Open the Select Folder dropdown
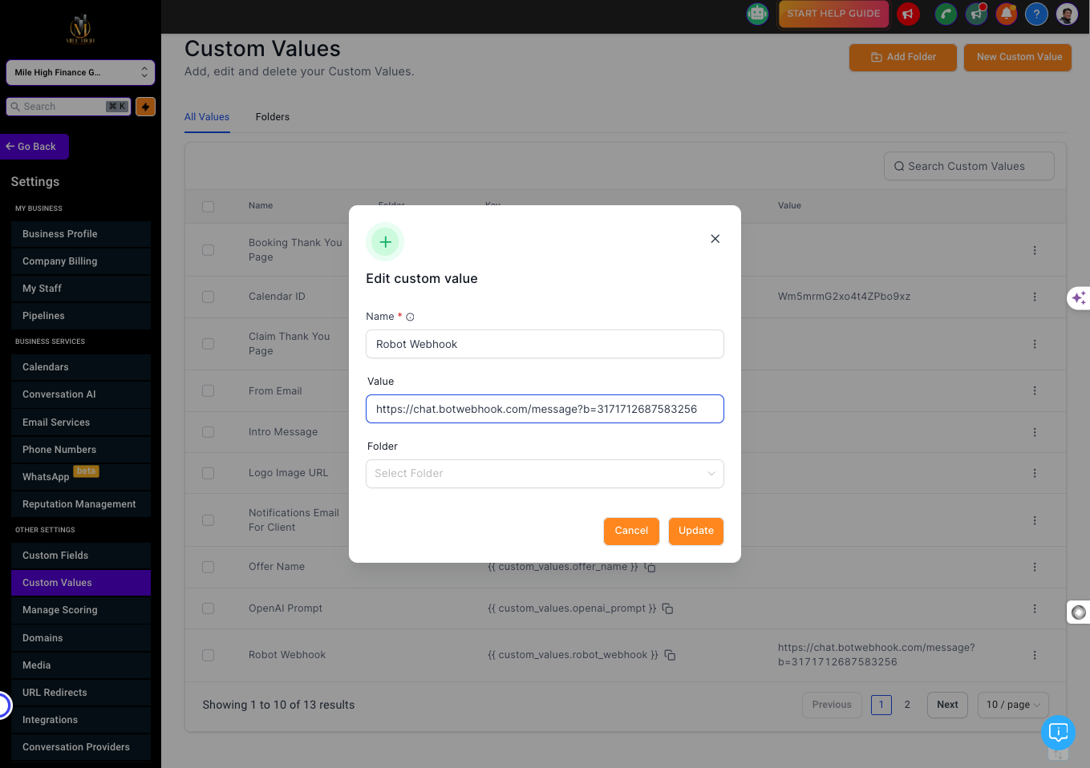Screen dimensions: 1090x768 [545, 474]
